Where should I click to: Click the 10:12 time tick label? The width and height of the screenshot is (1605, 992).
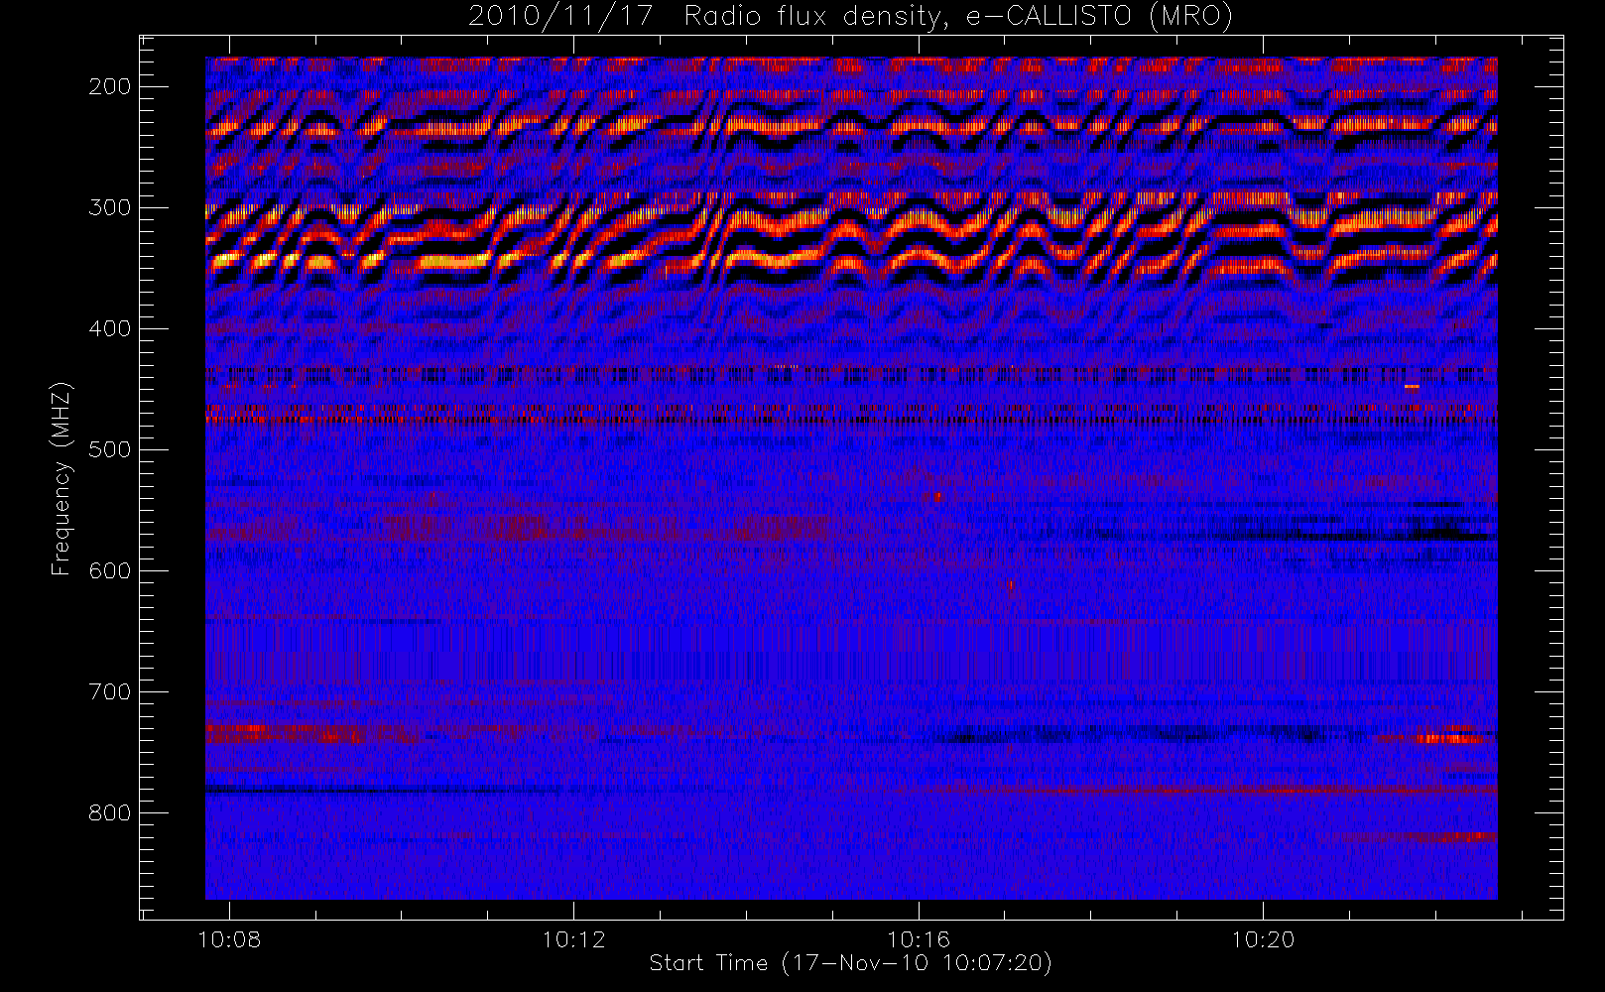click(573, 939)
